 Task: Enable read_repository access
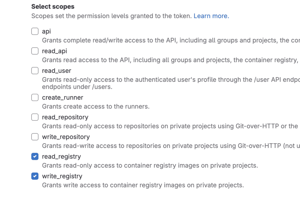[35, 117]
